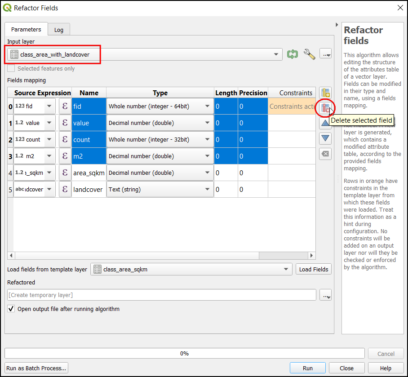Expand the template layer class_area_sqkm dropdown

click(x=285, y=270)
